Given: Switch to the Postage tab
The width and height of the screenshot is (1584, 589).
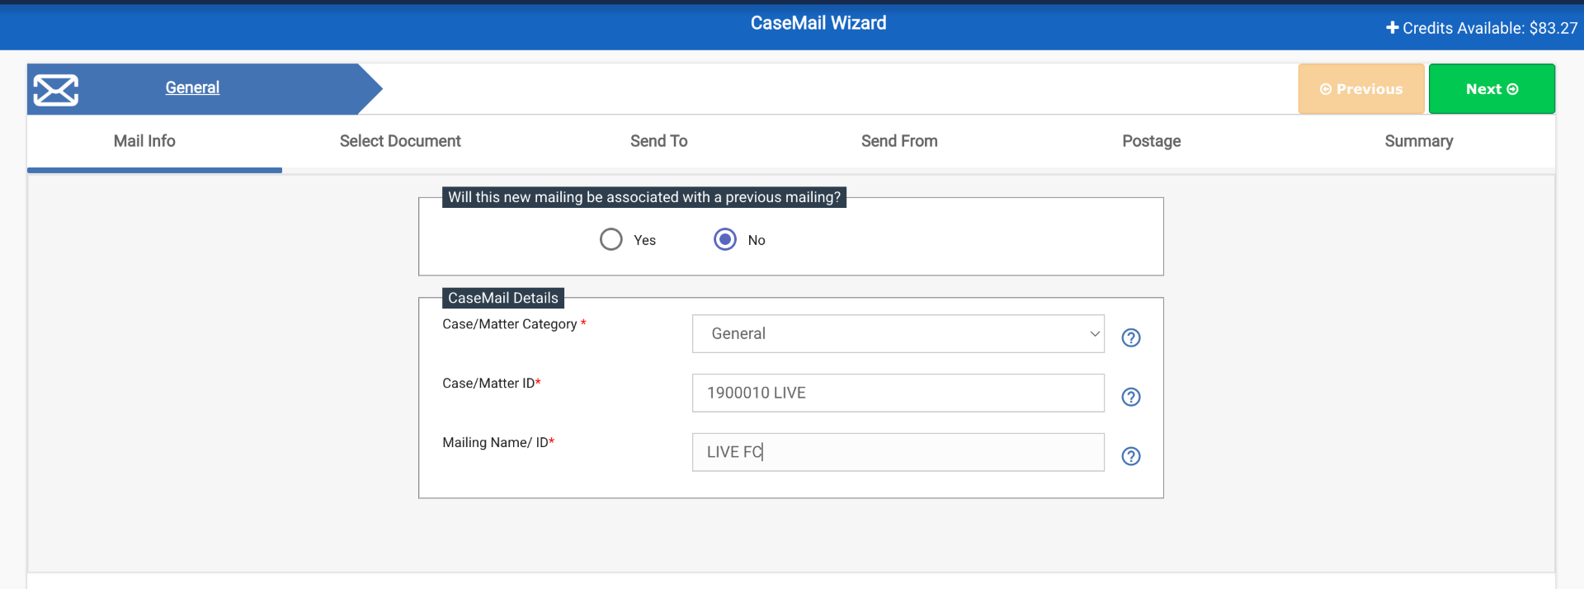Looking at the screenshot, I should [x=1151, y=141].
